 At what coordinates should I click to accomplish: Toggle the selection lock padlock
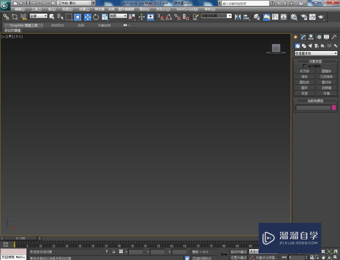click(x=114, y=252)
